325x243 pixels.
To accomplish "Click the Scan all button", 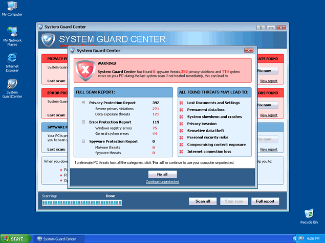I will click(203, 201).
